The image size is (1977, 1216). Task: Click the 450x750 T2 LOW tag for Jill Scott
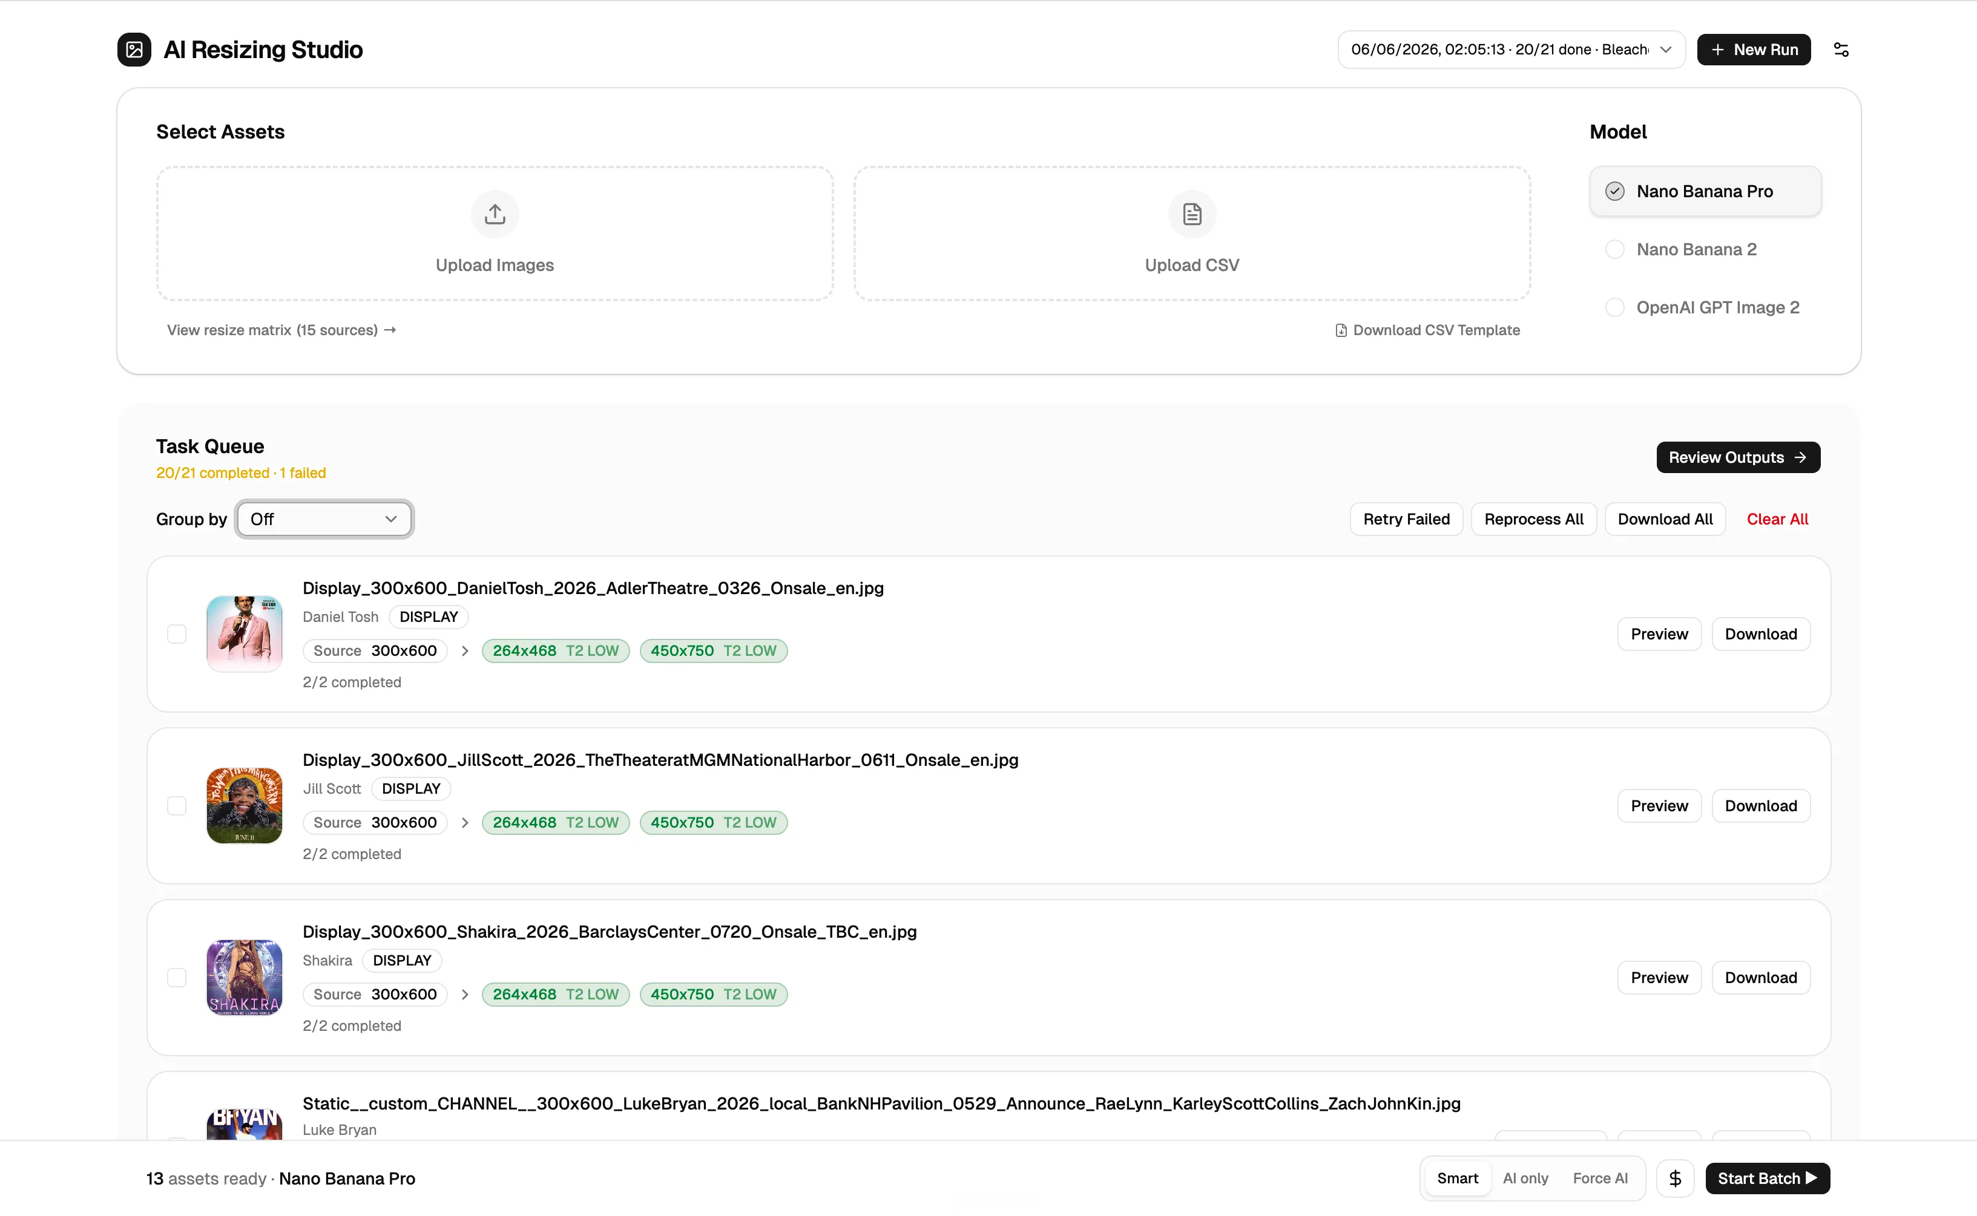(713, 823)
